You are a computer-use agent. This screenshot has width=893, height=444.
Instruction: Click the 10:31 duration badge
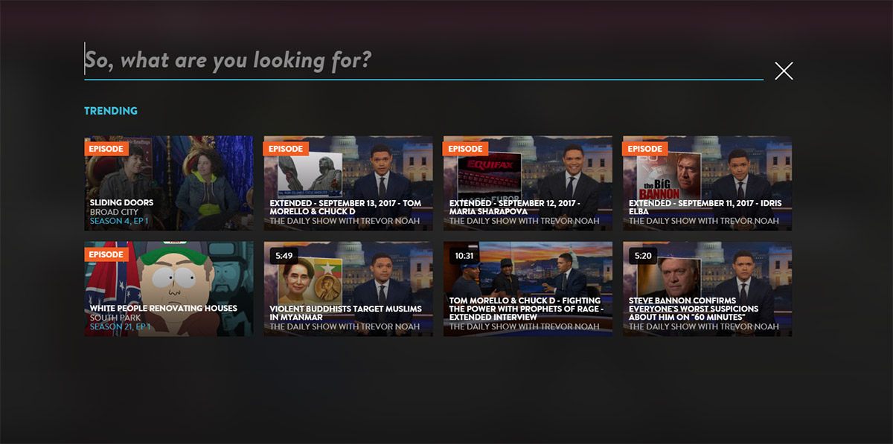(464, 255)
